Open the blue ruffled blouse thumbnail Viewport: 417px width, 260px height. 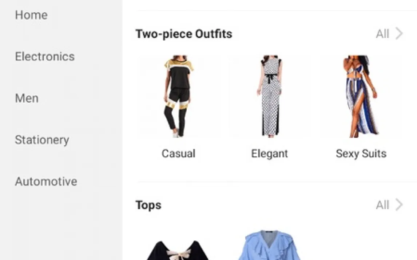tap(270, 245)
